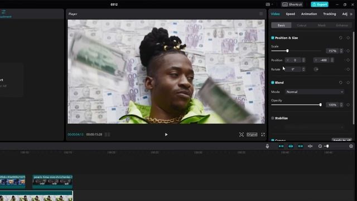Viewport: 357px width, 201px height.
Task: Click the Export button
Action: pos(320,4)
